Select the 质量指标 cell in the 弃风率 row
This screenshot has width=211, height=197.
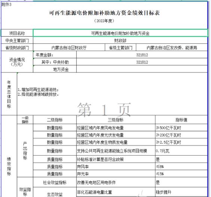coord(55,166)
